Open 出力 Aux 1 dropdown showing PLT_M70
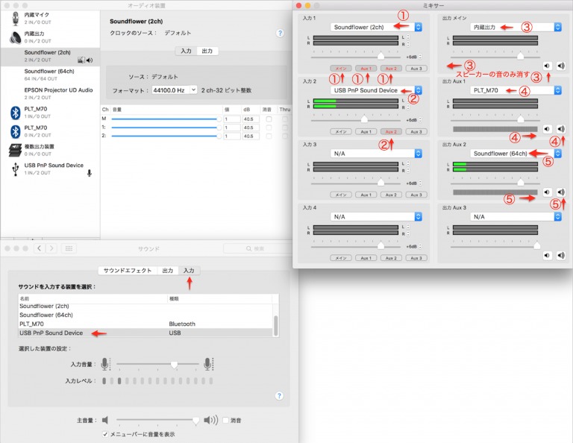Image resolution: width=573 pixels, height=443 pixels. tap(516, 90)
